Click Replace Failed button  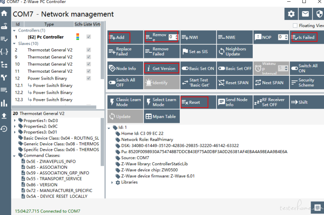coord(125,51)
